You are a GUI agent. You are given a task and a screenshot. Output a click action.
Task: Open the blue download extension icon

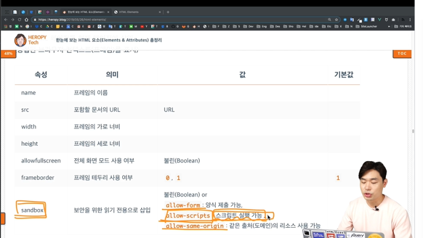tap(365, 19)
